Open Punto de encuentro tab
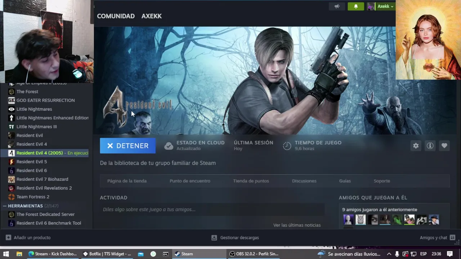Image resolution: width=461 pixels, height=259 pixels. [x=190, y=181]
